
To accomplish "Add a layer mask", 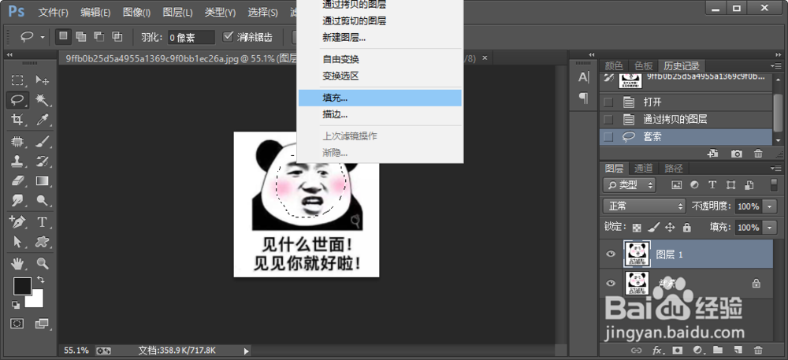I will point(678,350).
